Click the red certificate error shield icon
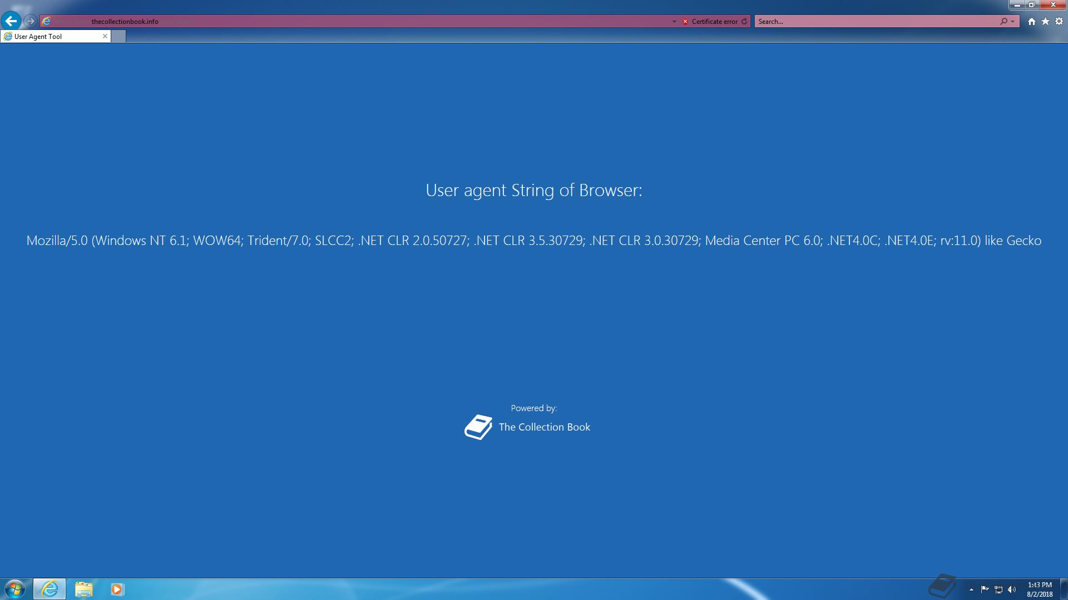The height and width of the screenshot is (600, 1068). (x=685, y=22)
